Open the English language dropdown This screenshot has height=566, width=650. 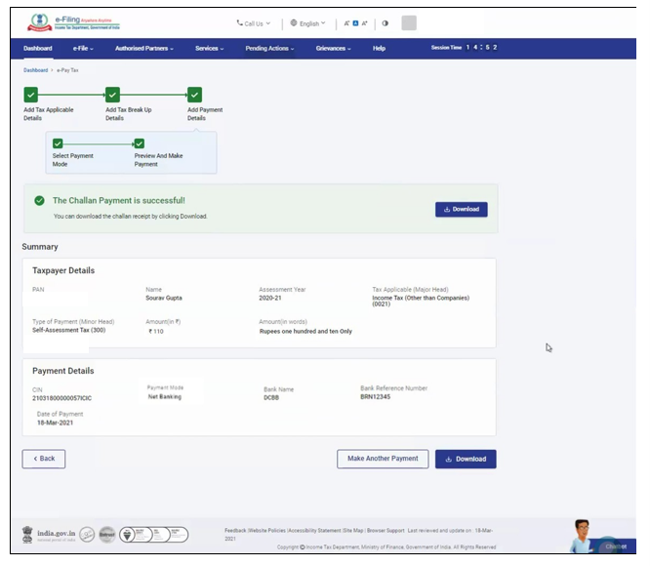(x=308, y=22)
